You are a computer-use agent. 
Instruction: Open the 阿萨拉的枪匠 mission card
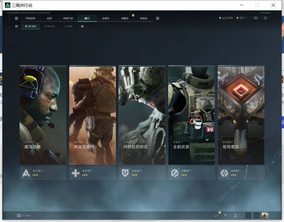(x=142, y=115)
